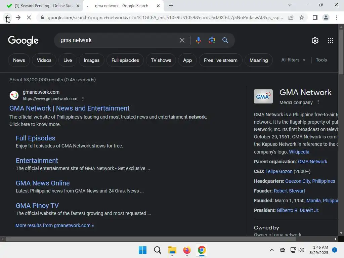Viewport: 344px width, 258px height.
Task: Open More results from gmanetwork.com
Action: [55, 225]
